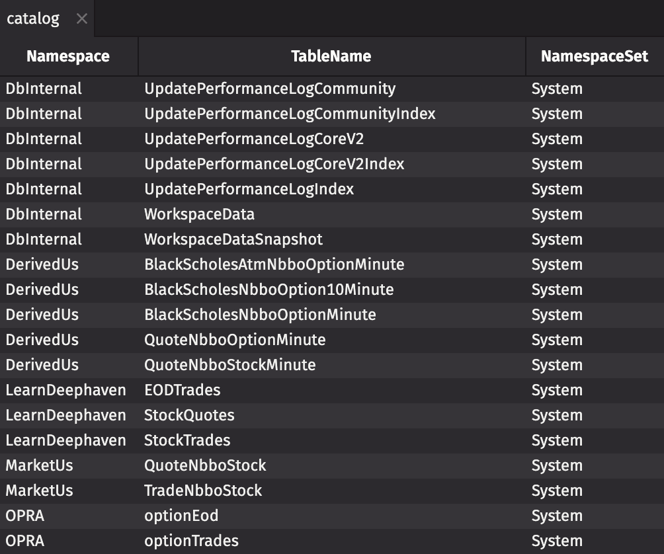Click the BlackScholesNbboOption10Minute cell
The width and height of the screenshot is (664, 554).
[269, 290]
